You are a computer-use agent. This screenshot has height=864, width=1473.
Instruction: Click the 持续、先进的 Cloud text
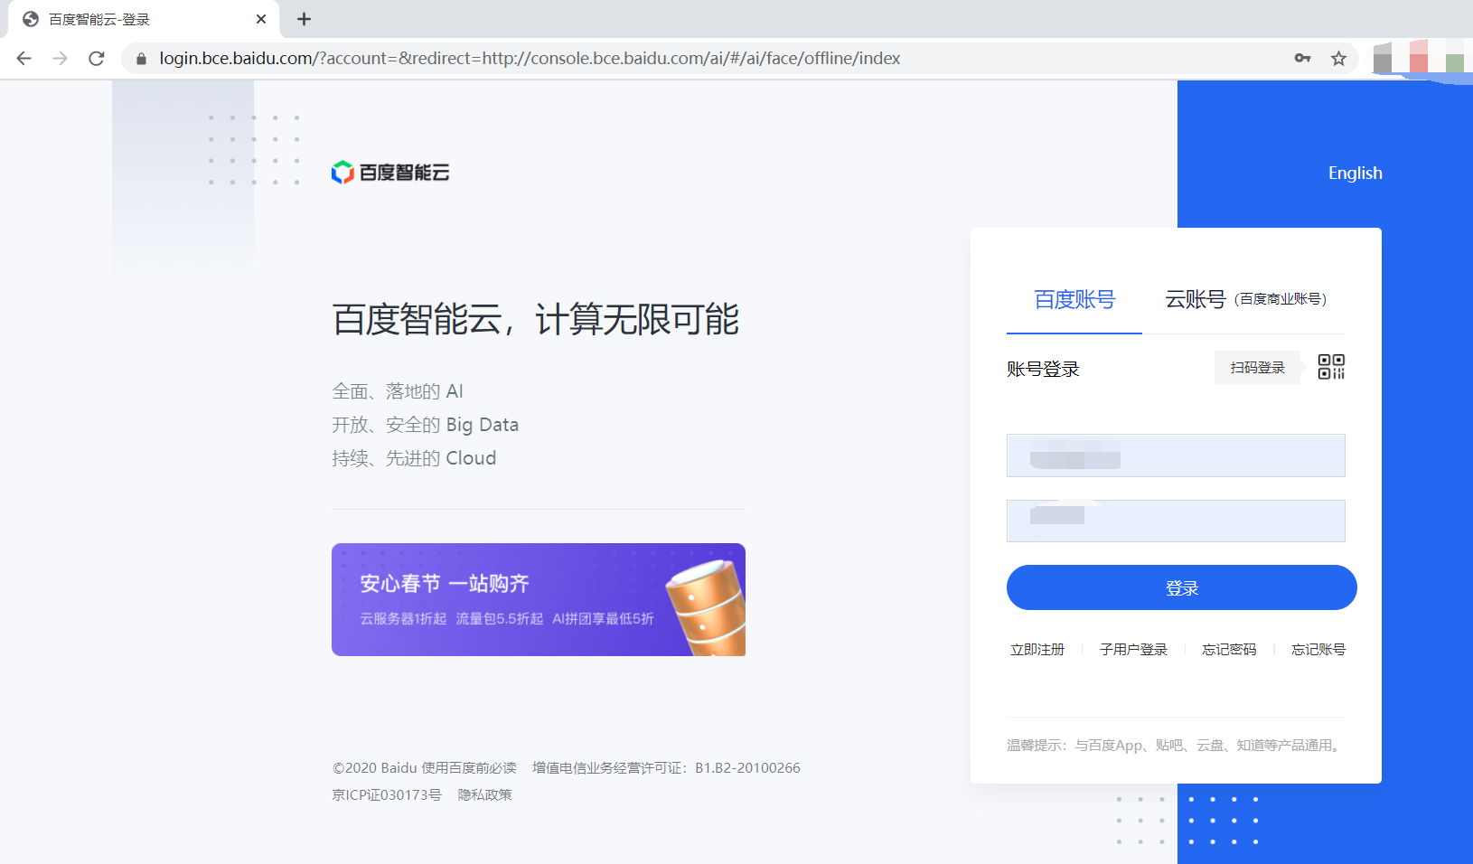(x=414, y=458)
